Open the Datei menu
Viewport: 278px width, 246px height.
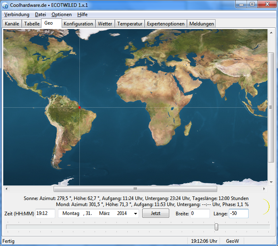pos(40,15)
